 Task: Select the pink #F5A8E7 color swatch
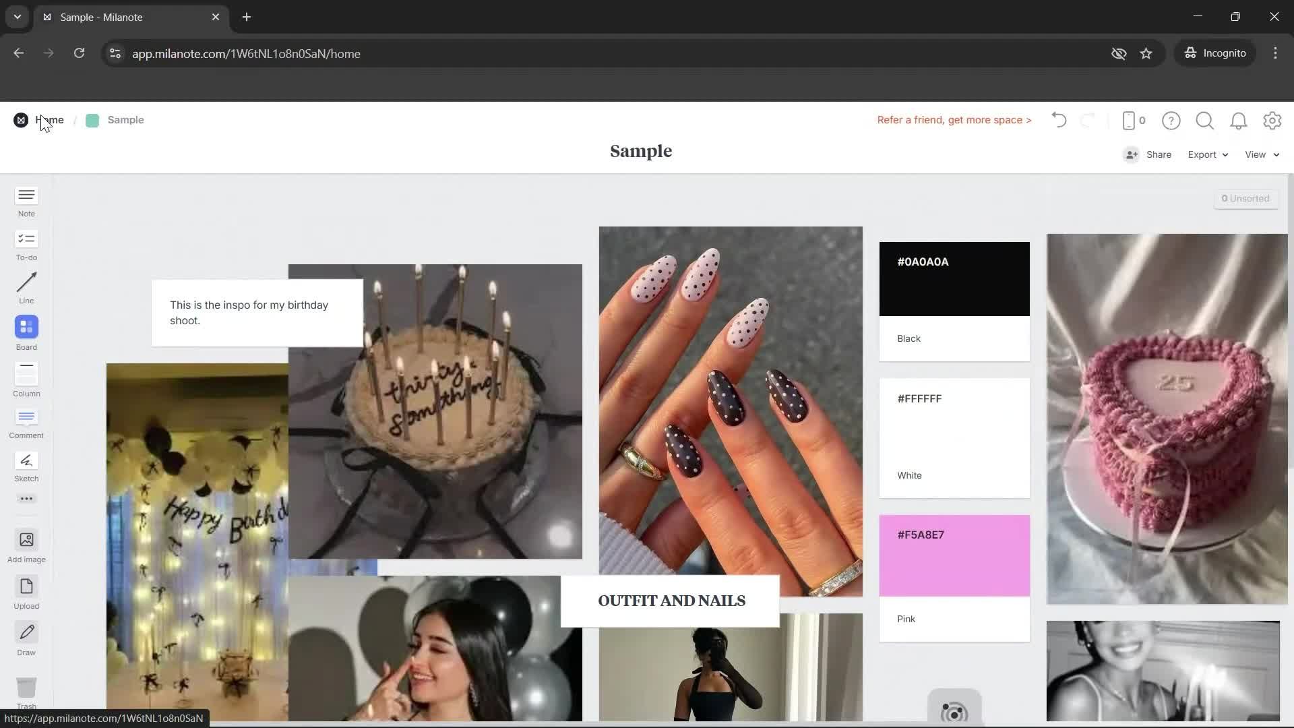[x=954, y=555]
